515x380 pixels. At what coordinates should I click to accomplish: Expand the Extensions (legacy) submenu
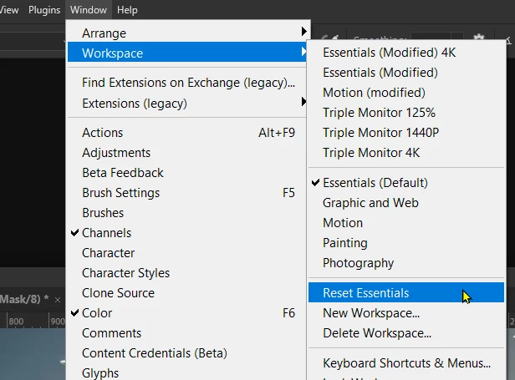tap(187, 104)
